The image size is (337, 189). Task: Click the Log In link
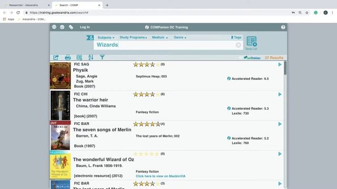click(x=85, y=27)
